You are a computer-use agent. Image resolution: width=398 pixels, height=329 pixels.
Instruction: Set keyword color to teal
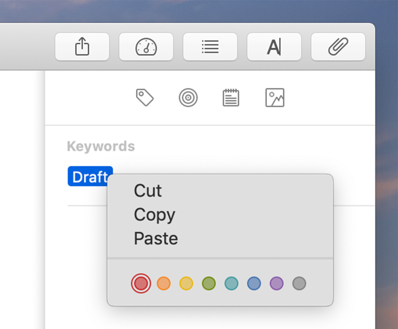click(x=231, y=283)
